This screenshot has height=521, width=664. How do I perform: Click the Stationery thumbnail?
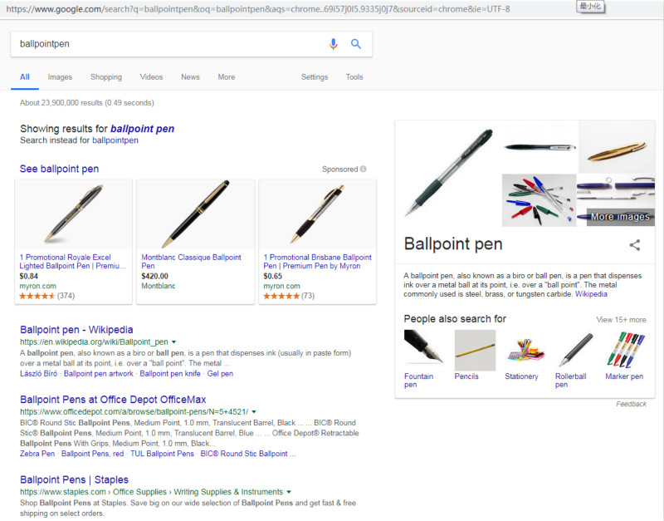coord(525,350)
